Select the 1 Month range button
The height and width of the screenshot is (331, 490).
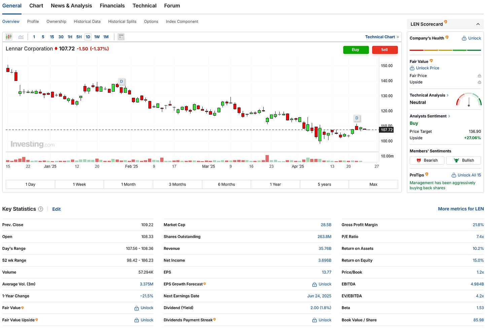pyautogui.click(x=128, y=184)
